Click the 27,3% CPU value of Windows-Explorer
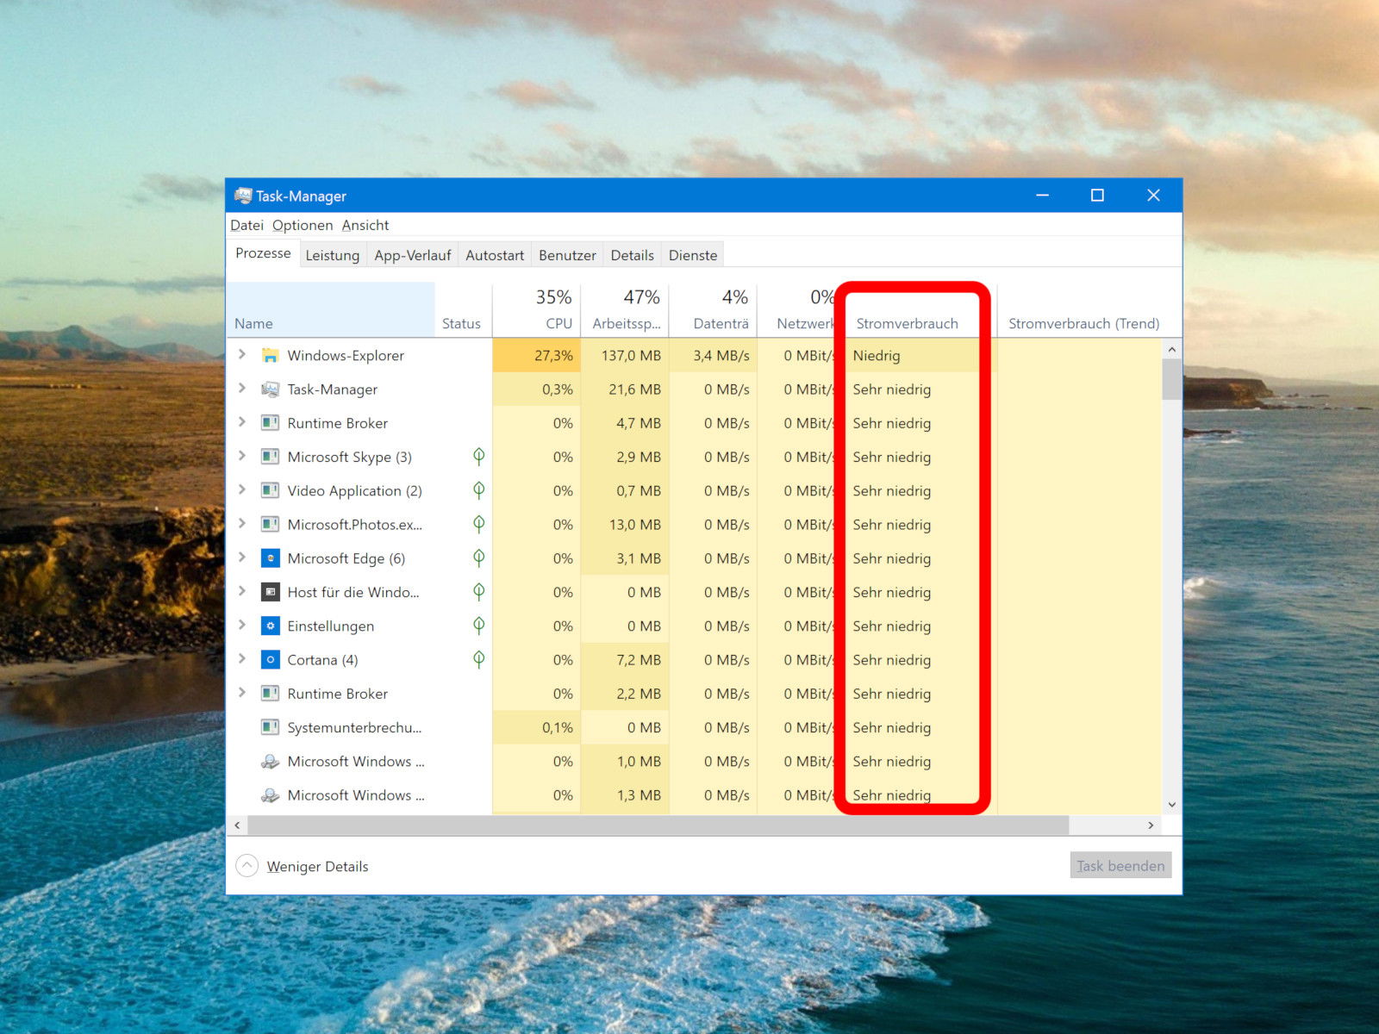 coord(536,355)
